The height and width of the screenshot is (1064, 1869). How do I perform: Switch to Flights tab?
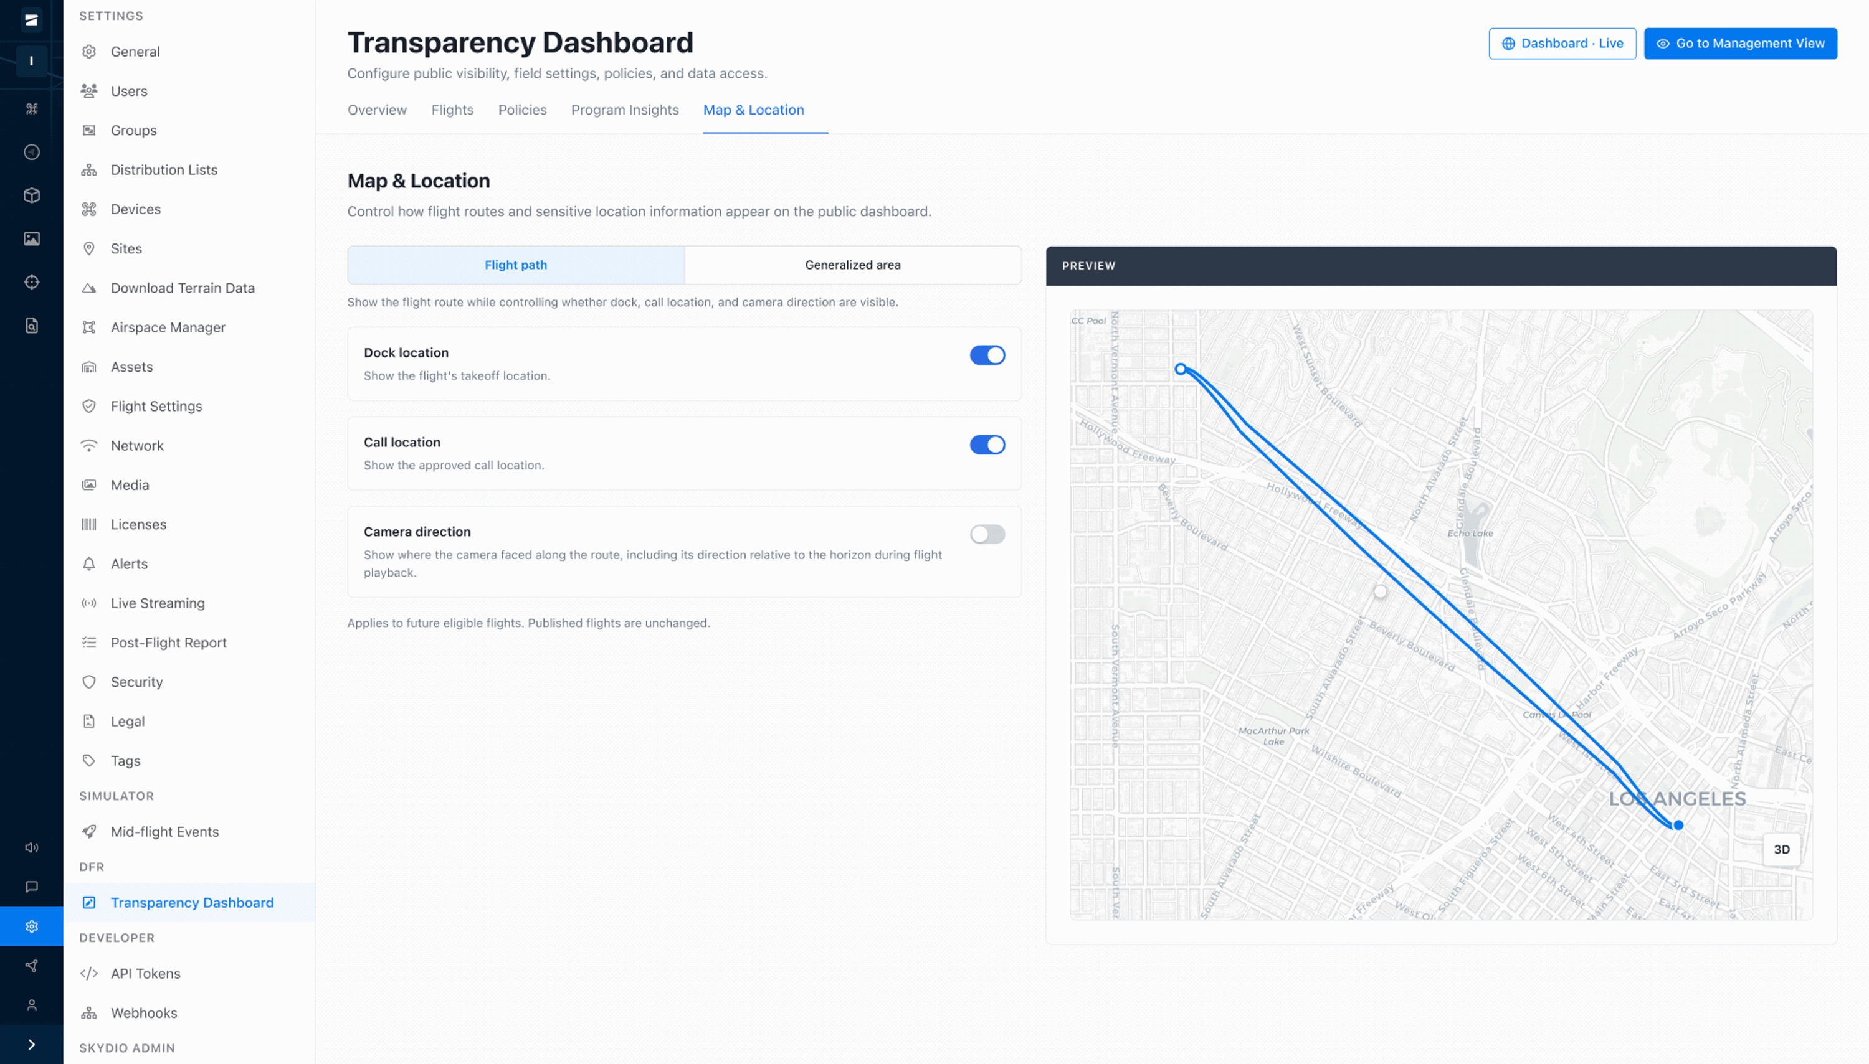(x=452, y=110)
